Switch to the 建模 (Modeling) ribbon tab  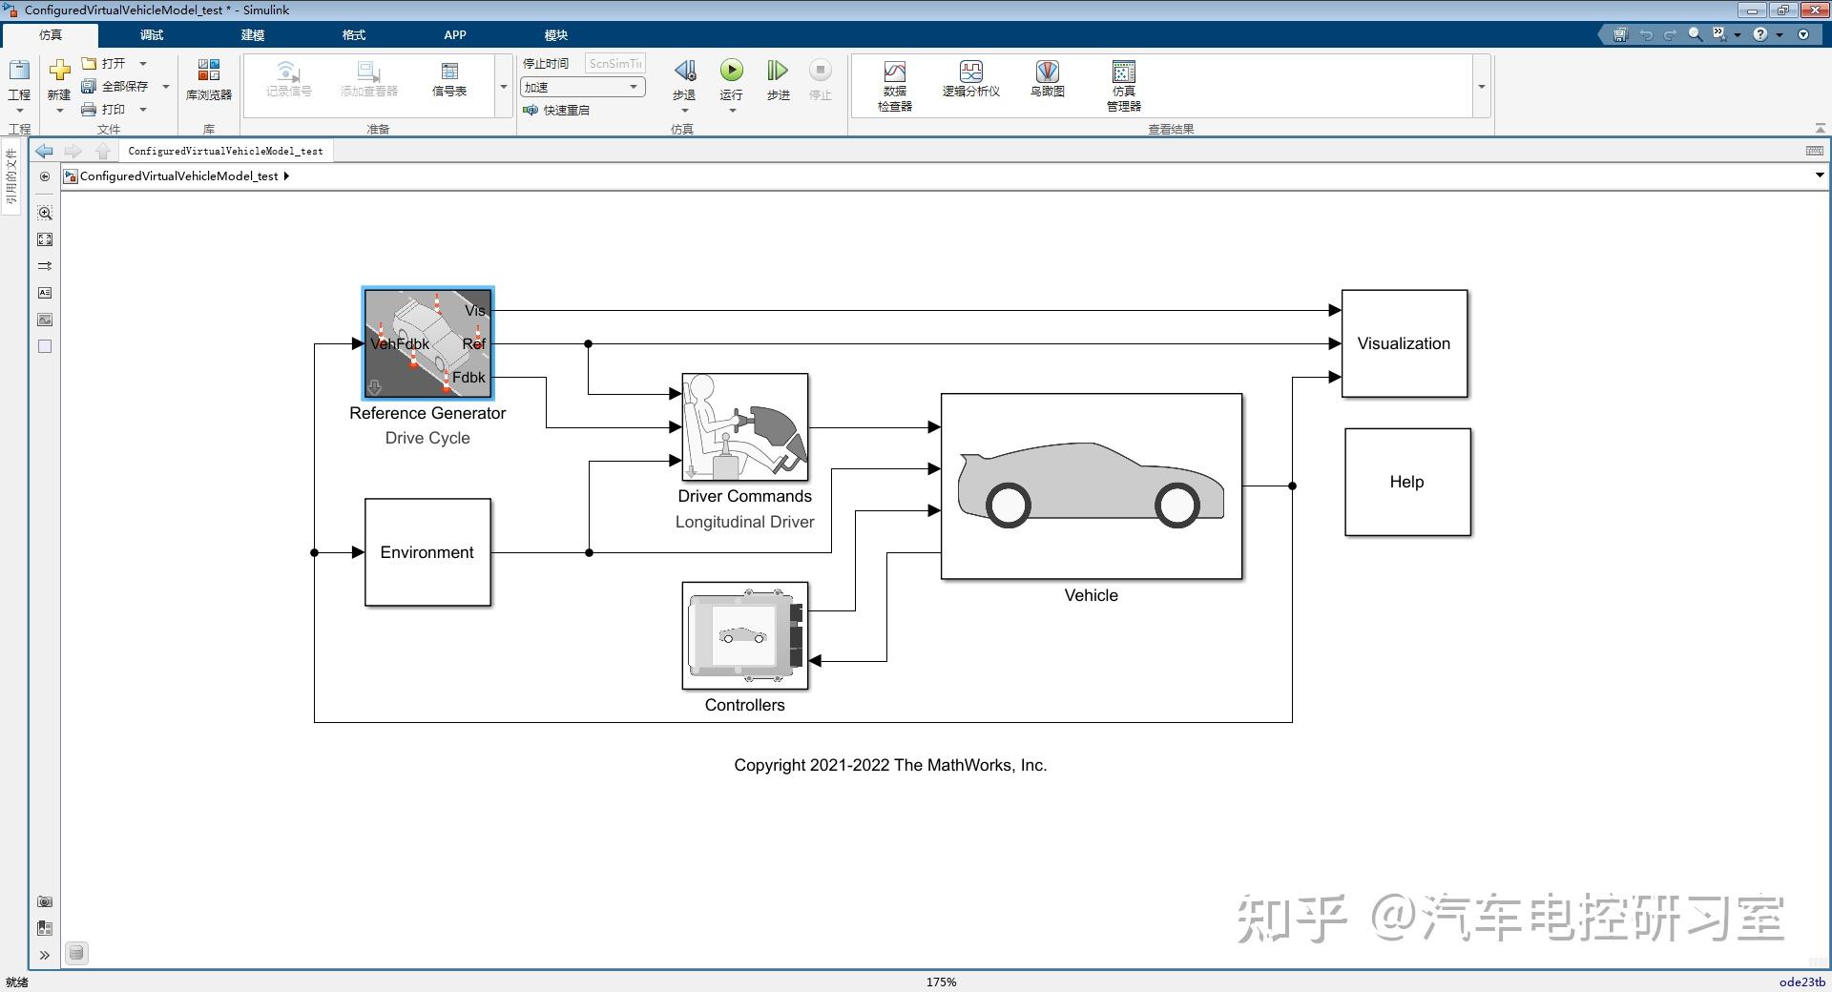pos(252,34)
